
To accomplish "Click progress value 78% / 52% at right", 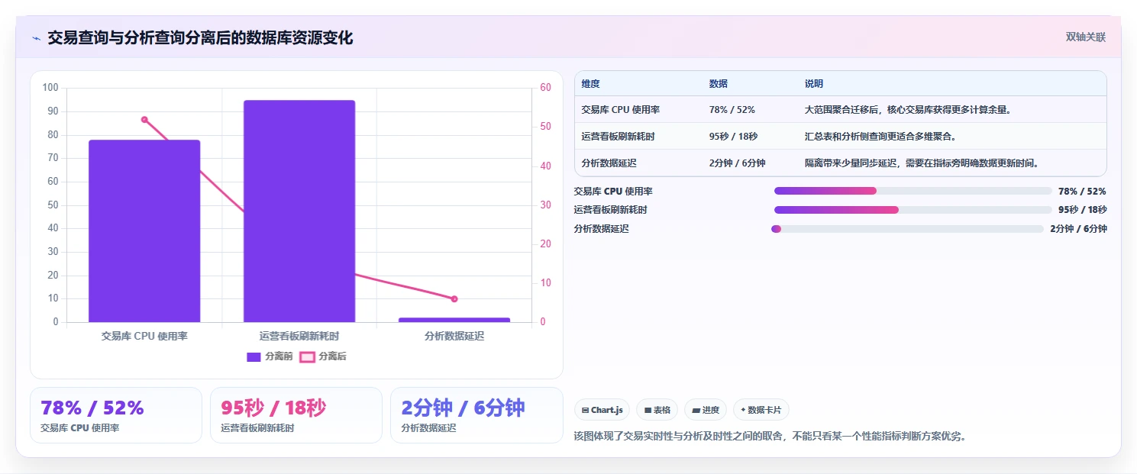I will tap(1082, 192).
